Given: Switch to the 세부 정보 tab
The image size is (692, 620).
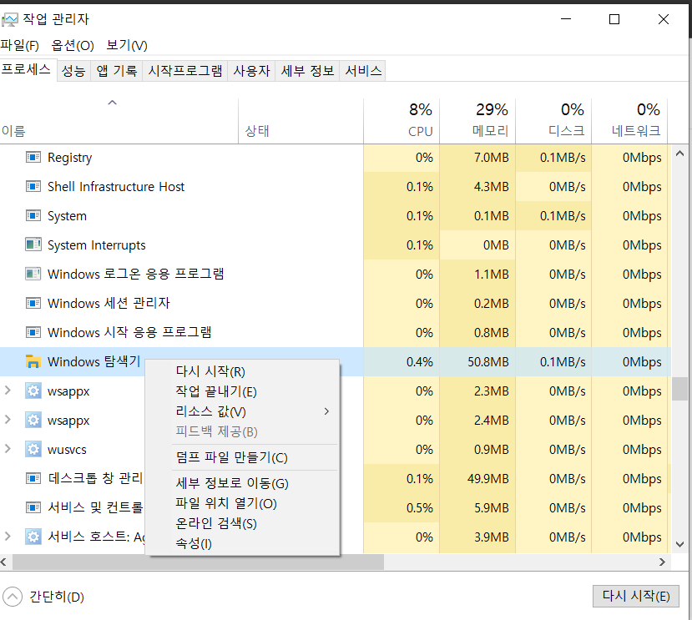Looking at the screenshot, I should coord(307,71).
